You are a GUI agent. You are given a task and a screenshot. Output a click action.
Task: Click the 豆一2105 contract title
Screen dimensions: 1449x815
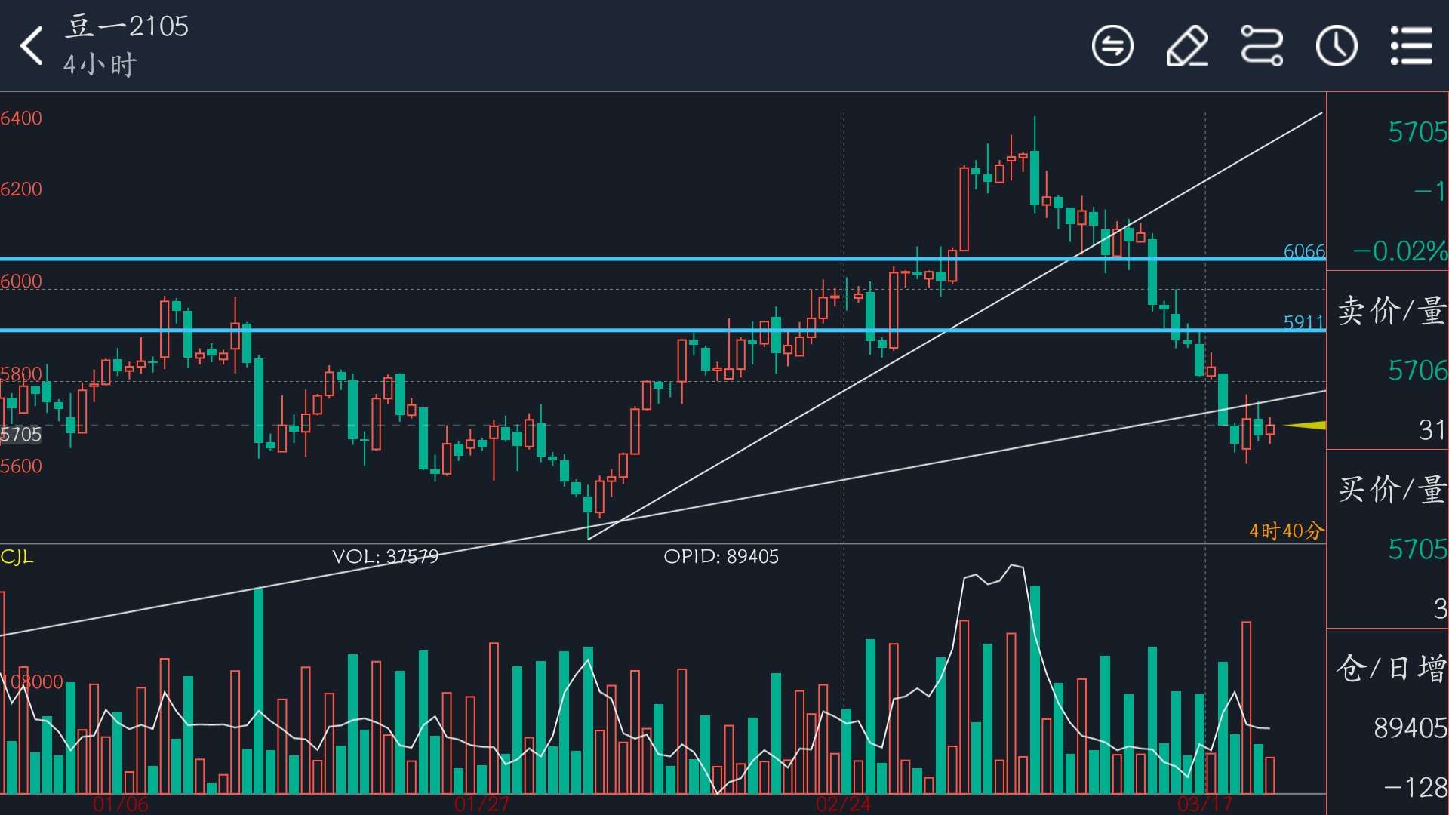pos(127,26)
